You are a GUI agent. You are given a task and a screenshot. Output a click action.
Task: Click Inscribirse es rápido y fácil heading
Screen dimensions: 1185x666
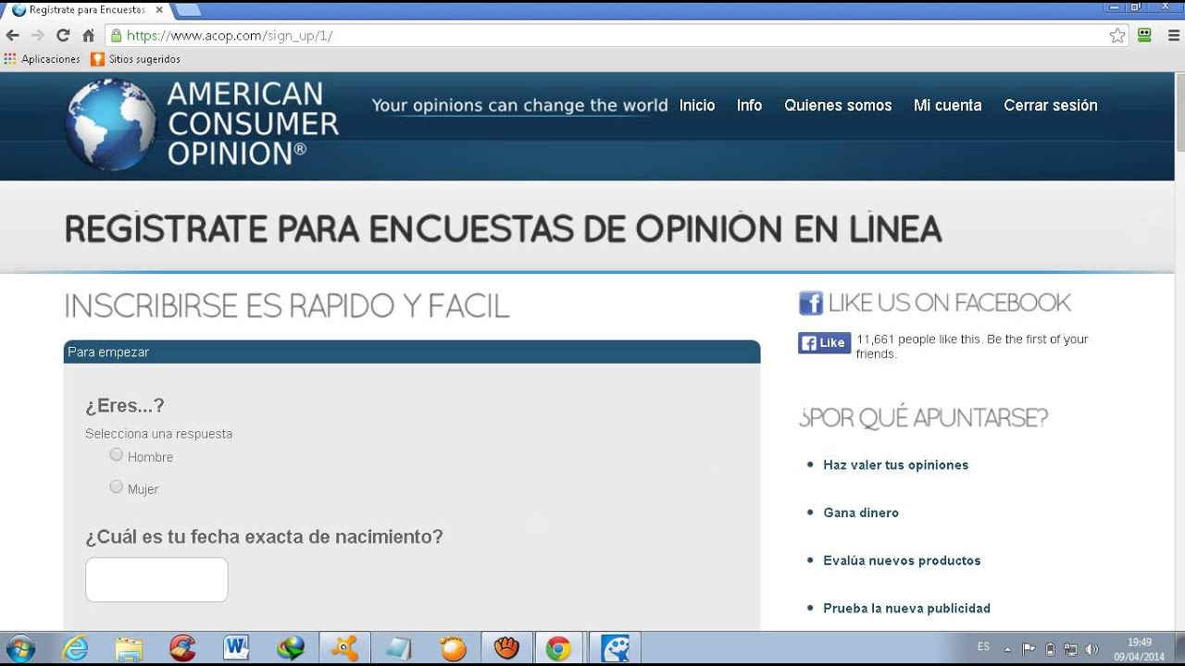click(x=287, y=306)
